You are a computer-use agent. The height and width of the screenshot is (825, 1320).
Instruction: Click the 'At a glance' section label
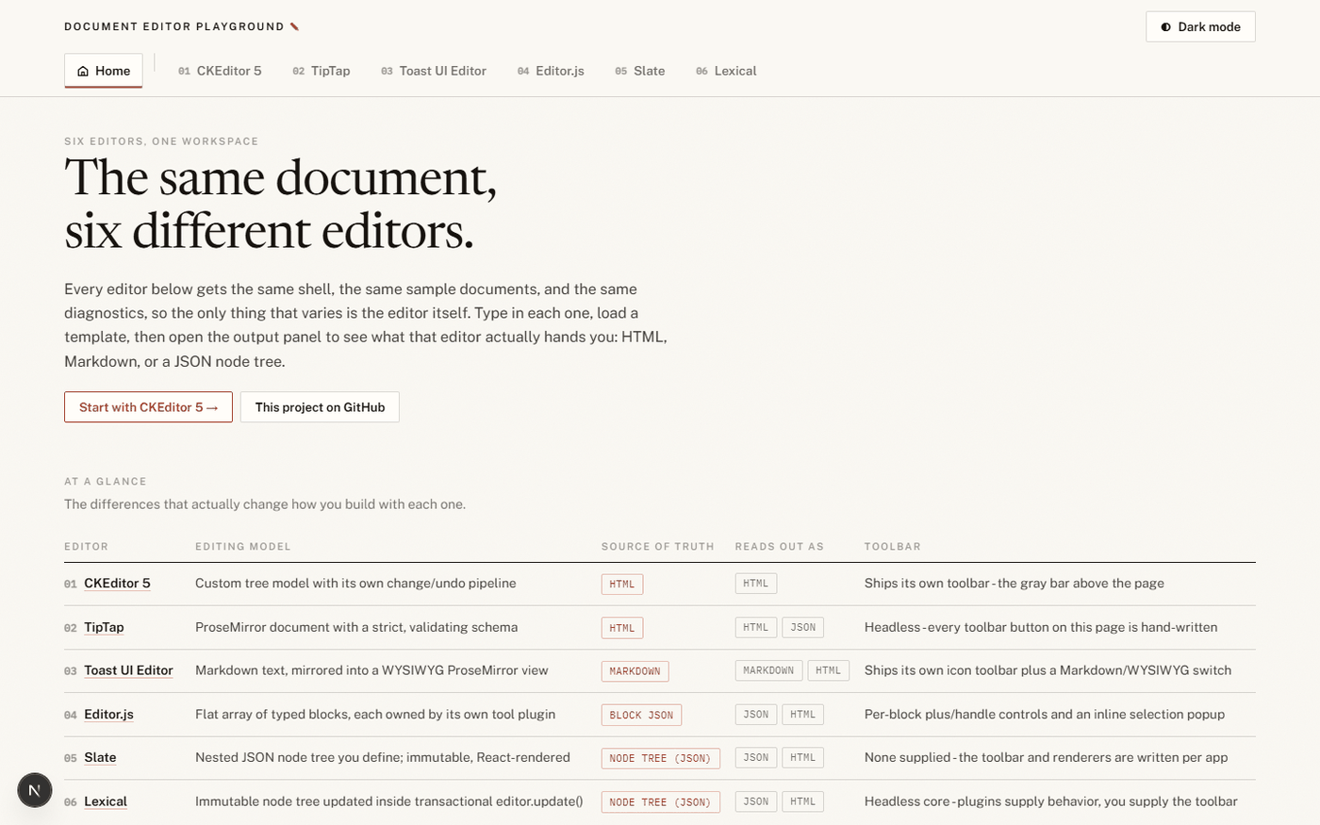106,482
